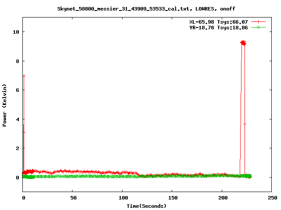The width and height of the screenshot is (281, 210).
Task: Click y-axis tick label 4
Action: [18, 119]
